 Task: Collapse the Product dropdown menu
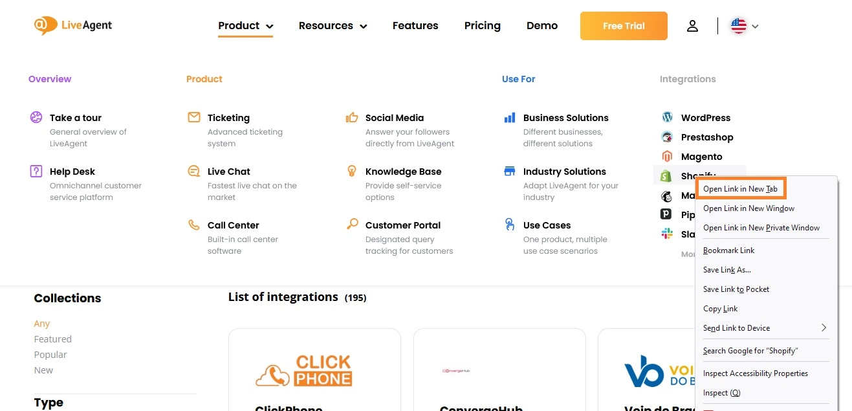(245, 25)
